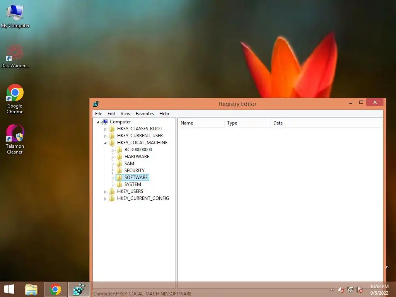Maximize the Registry Editor window

tap(361, 102)
